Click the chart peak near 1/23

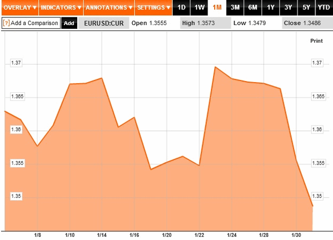[x=215, y=67]
